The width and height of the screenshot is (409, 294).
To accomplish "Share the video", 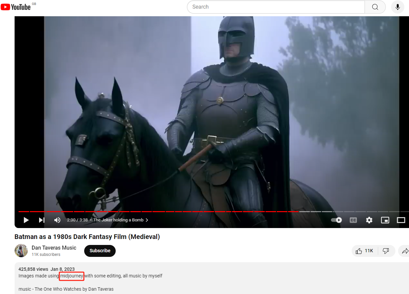I will click(405, 251).
